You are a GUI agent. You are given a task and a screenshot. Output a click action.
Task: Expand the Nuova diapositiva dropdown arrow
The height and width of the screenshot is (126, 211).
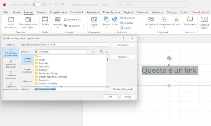(17, 28)
